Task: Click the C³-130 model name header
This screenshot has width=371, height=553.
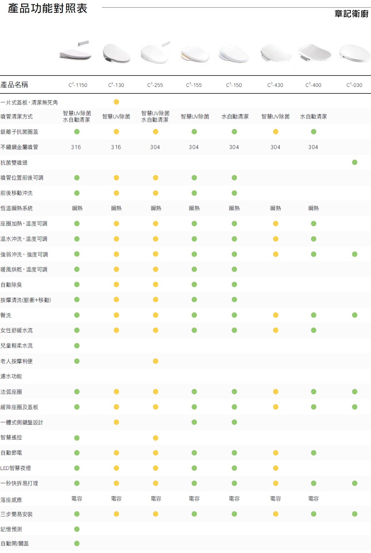Action: click(116, 85)
